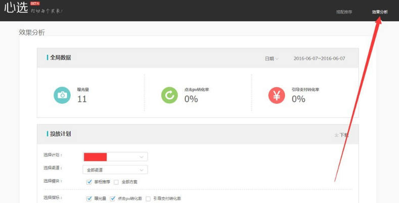399x203 pixels.
Task: Click the red BETA badge
Action: (x=35, y=4)
